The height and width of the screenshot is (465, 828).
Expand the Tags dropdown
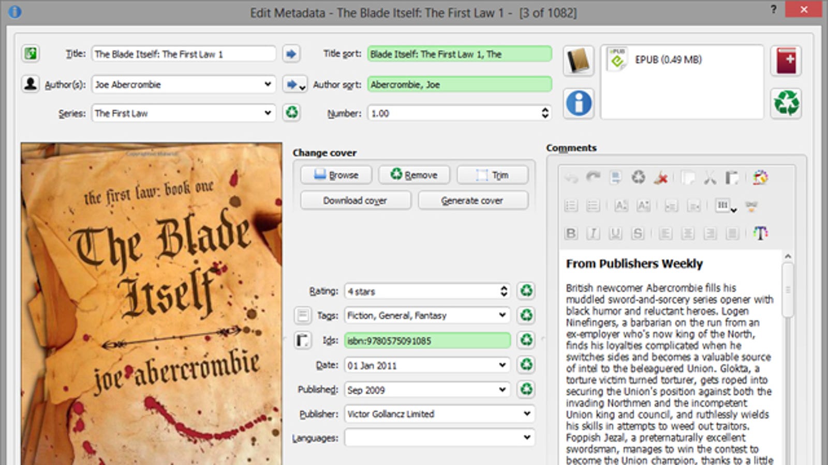(502, 315)
